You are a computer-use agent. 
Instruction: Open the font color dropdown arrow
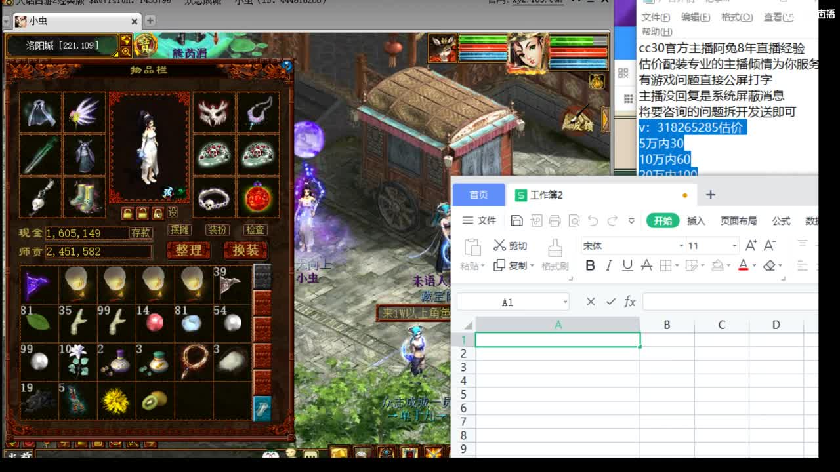pyautogui.click(x=754, y=266)
